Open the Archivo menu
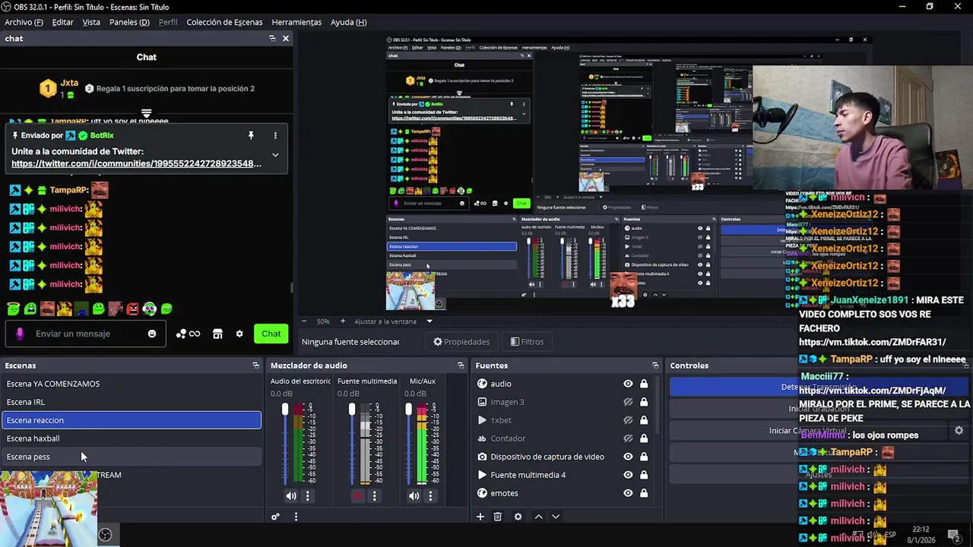Screen dimensions: 973x547 click(24, 22)
